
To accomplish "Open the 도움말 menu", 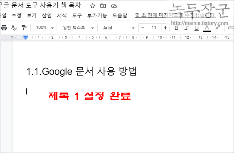I will point(120,15).
